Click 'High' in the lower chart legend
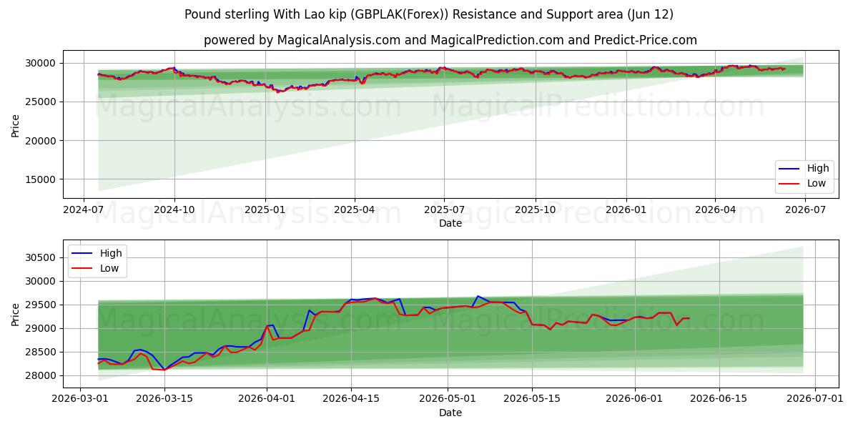This screenshot has height=429, width=858. (110, 253)
